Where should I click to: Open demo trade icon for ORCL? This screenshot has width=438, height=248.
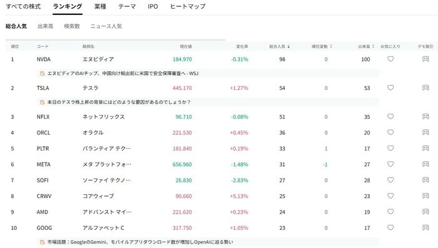click(x=425, y=132)
